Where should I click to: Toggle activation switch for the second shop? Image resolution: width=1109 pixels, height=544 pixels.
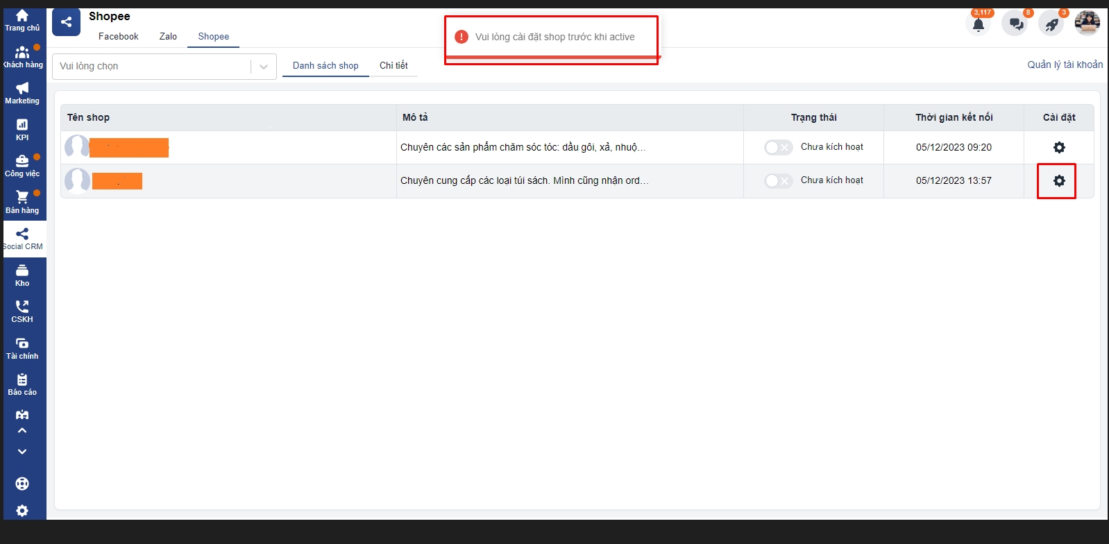pos(778,180)
